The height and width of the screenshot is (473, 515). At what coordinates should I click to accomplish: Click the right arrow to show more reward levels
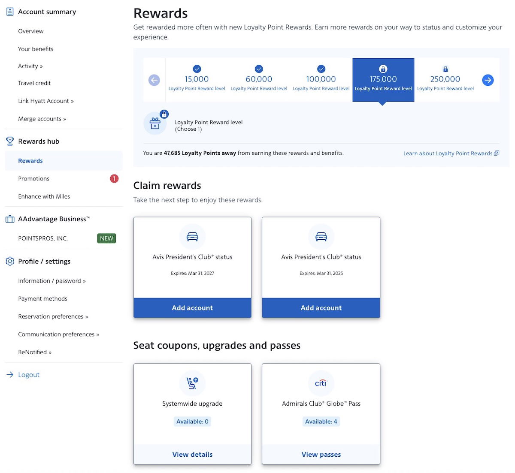(x=488, y=80)
